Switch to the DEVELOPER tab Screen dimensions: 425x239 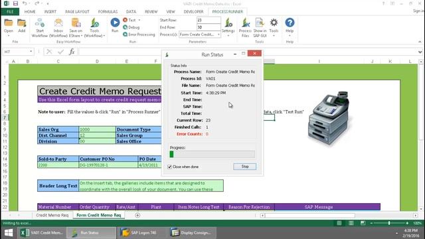pyautogui.click(x=193, y=12)
